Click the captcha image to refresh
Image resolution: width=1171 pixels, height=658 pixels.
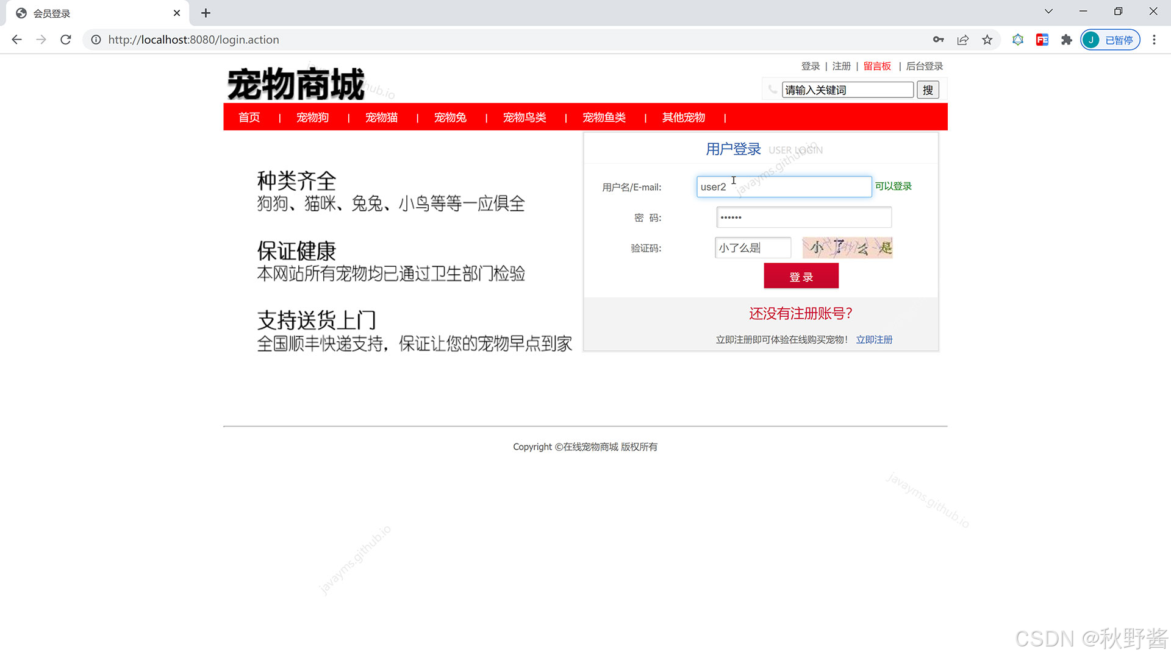(x=847, y=248)
